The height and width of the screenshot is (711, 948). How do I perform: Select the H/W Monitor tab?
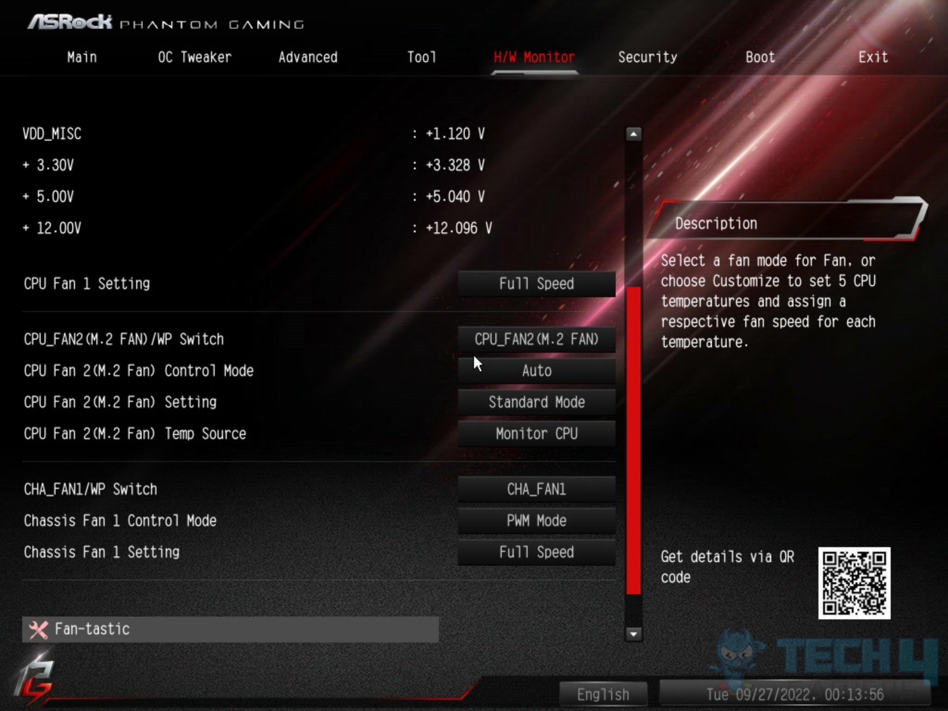coord(535,57)
